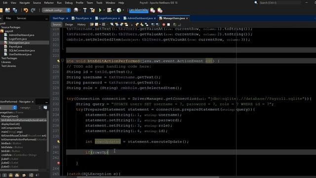Open the Run Project dropdown arrow
This screenshot has height=178, width=316.
[x=104, y=10]
